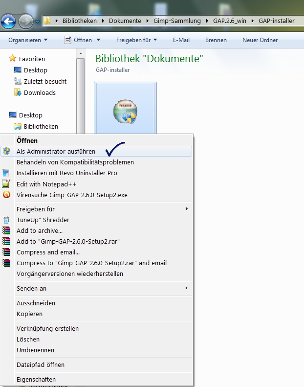Open the Freigeben für toolbar dropdown
This screenshot has width=304, height=387.
point(136,40)
